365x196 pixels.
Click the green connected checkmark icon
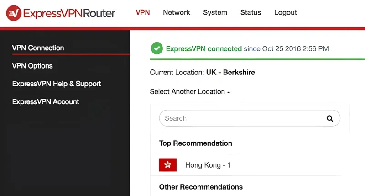pyautogui.click(x=157, y=48)
